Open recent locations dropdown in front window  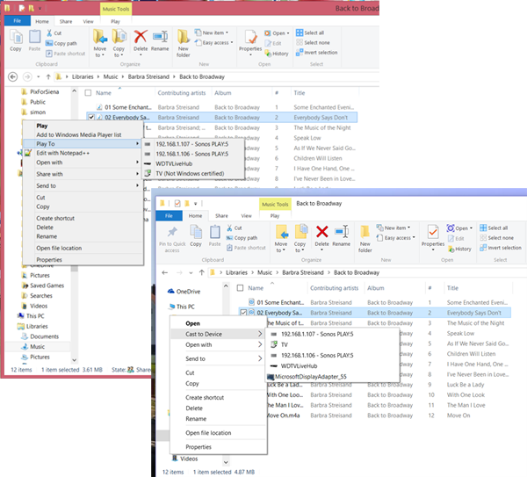[x=191, y=273]
